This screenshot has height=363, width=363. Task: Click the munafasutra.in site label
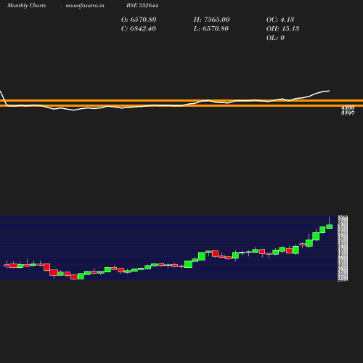click(85, 6)
